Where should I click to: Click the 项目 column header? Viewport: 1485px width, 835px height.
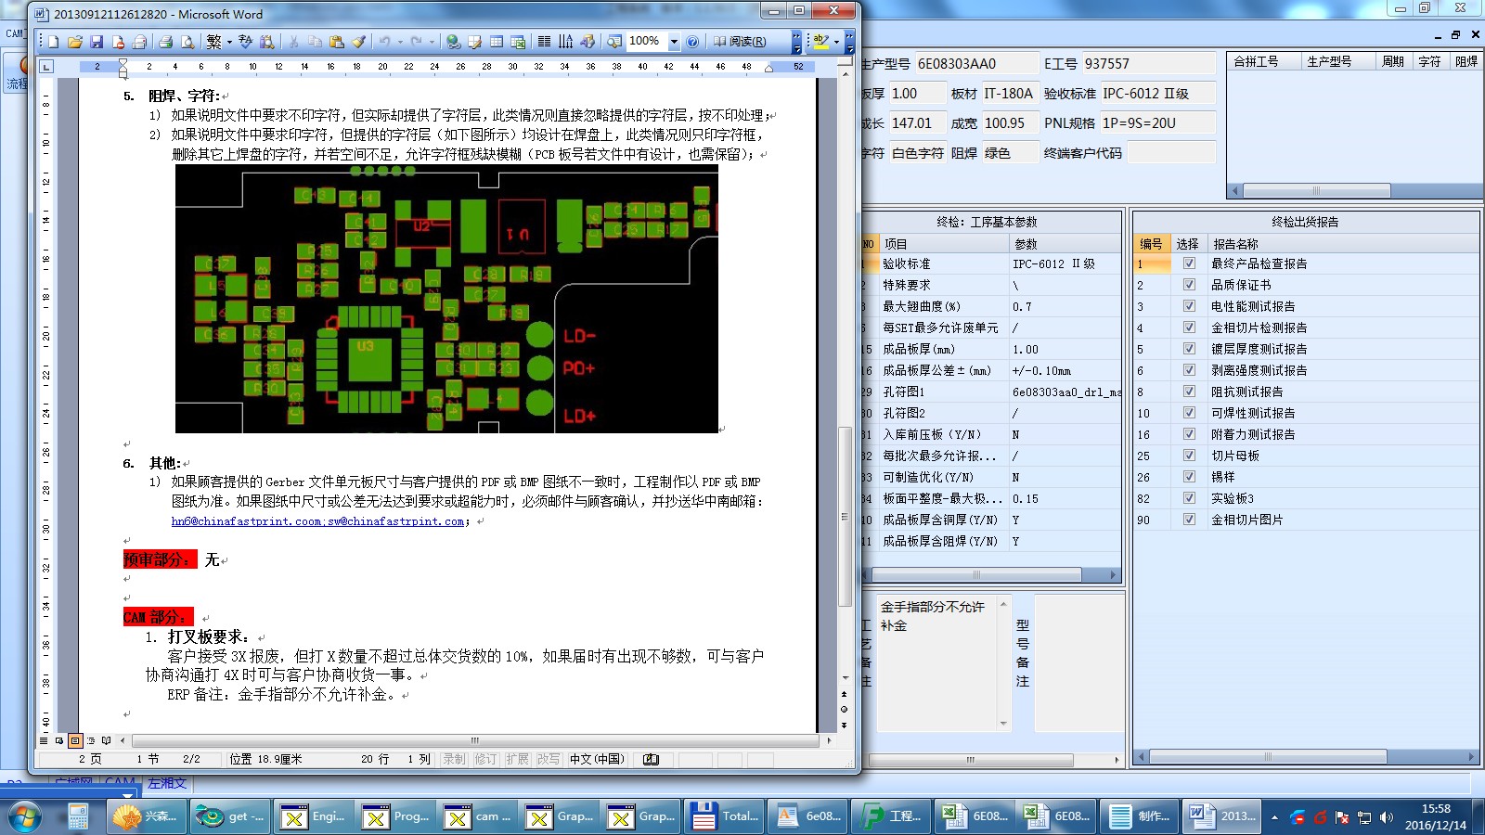pos(944,244)
